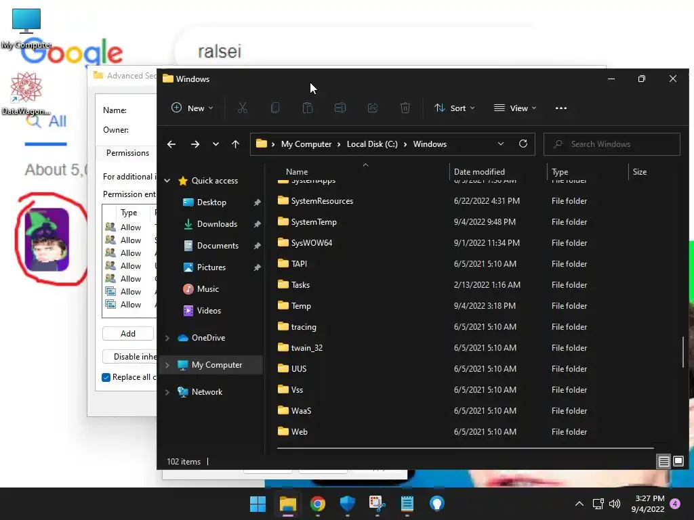Launch Google Chrome from taskbar
694x520 pixels.
pyautogui.click(x=317, y=504)
